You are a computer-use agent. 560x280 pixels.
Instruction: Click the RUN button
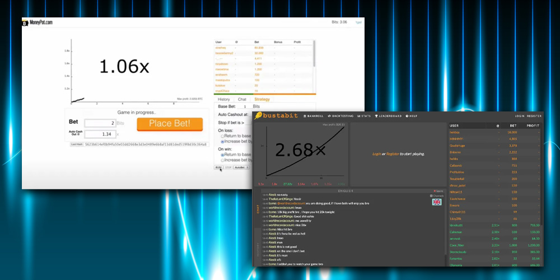pyautogui.click(x=218, y=167)
